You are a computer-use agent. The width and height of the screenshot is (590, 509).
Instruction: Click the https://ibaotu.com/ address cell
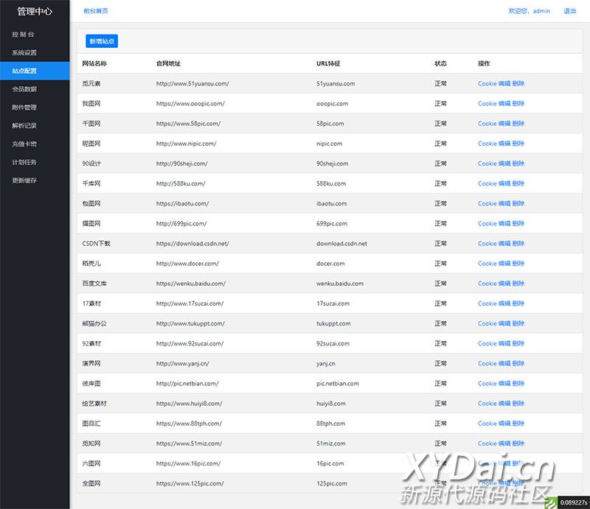click(182, 203)
